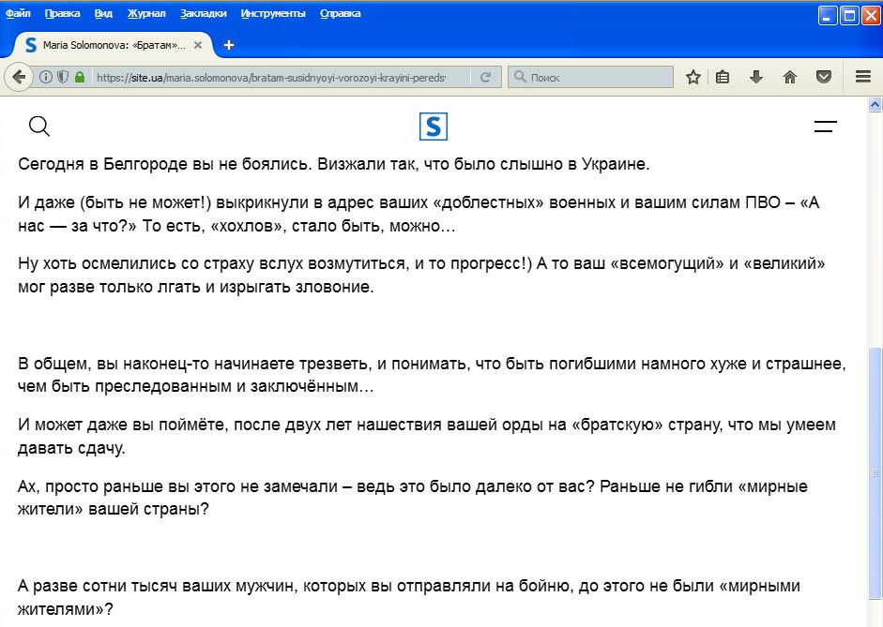
Task: Open the Справка menu
Action: [340, 13]
